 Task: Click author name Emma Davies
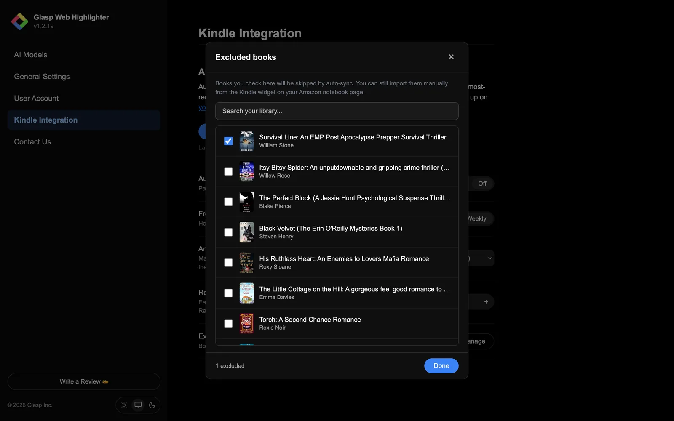(x=277, y=297)
